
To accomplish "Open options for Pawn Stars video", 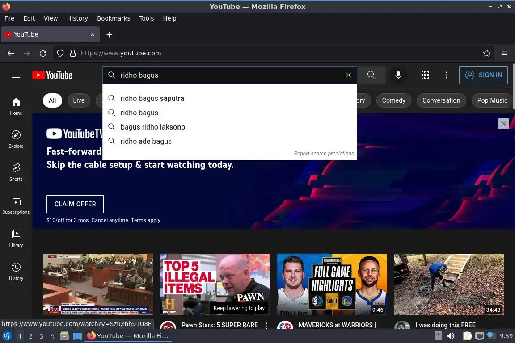I will click(x=266, y=325).
